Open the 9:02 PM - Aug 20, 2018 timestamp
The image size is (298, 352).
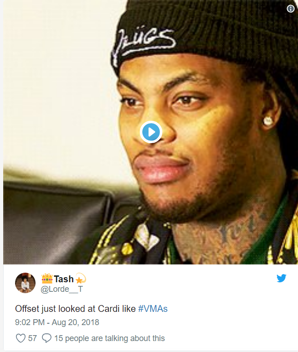click(x=57, y=322)
